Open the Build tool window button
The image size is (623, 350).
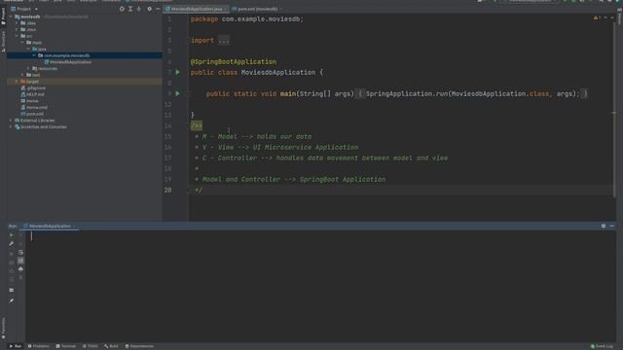[x=111, y=346]
